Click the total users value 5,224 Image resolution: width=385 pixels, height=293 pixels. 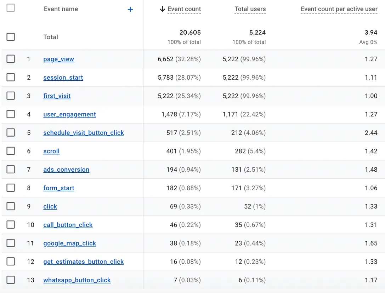tap(257, 33)
